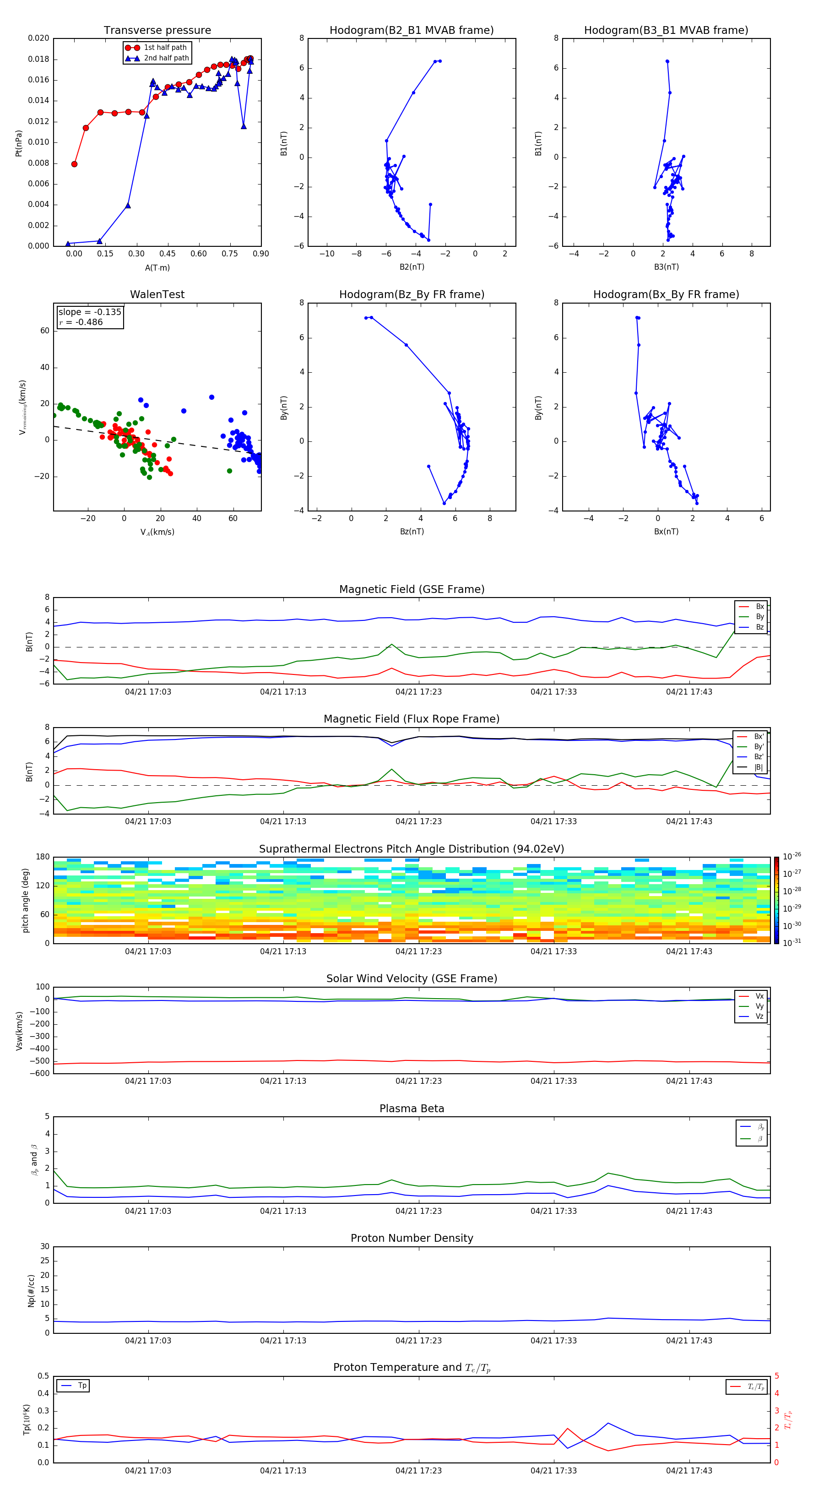Click the 'Proton Number Density' title
Image resolution: width=824 pixels, height=1511 pixels.
(x=412, y=1239)
